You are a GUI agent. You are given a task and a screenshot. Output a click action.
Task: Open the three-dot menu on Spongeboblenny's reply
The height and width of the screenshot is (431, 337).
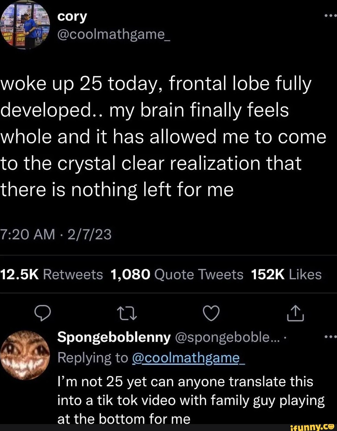click(330, 337)
